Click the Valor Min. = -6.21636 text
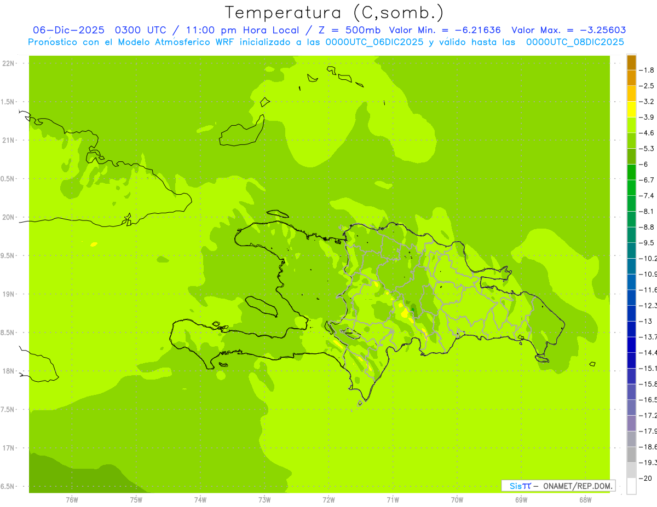This screenshot has width=657, height=507. coord(446,30)
